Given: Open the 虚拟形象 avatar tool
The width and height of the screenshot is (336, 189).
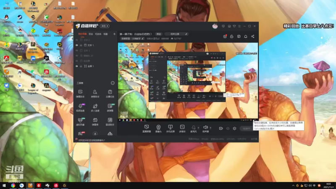Looking at the screenshot, I should click(80, 121).
